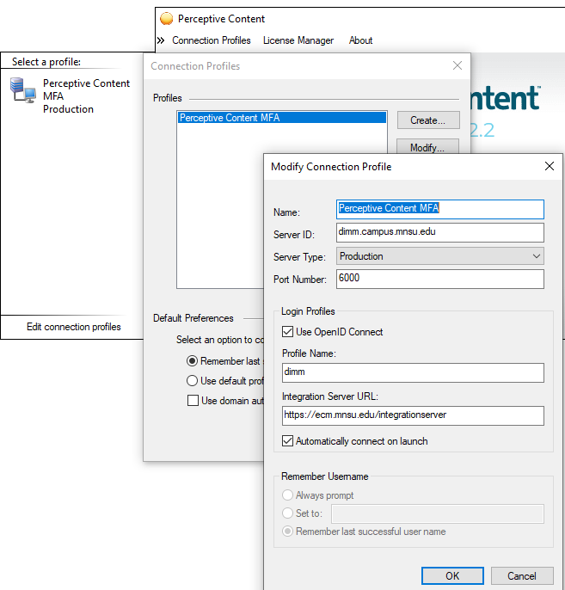
Task: Select Remember last successful user name radio
Action: pyautogui.click(x=287, y=532)
